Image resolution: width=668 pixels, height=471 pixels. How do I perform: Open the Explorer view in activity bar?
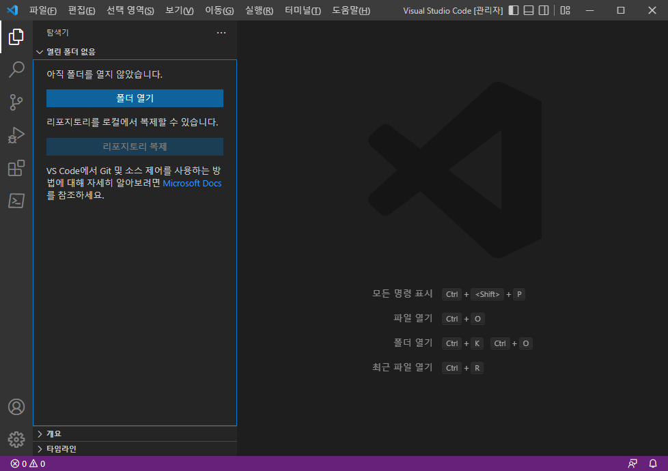[16, 37]
